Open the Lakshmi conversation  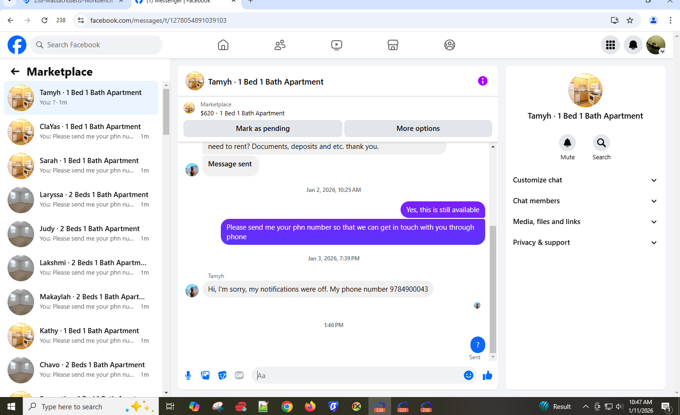(81, 268)
